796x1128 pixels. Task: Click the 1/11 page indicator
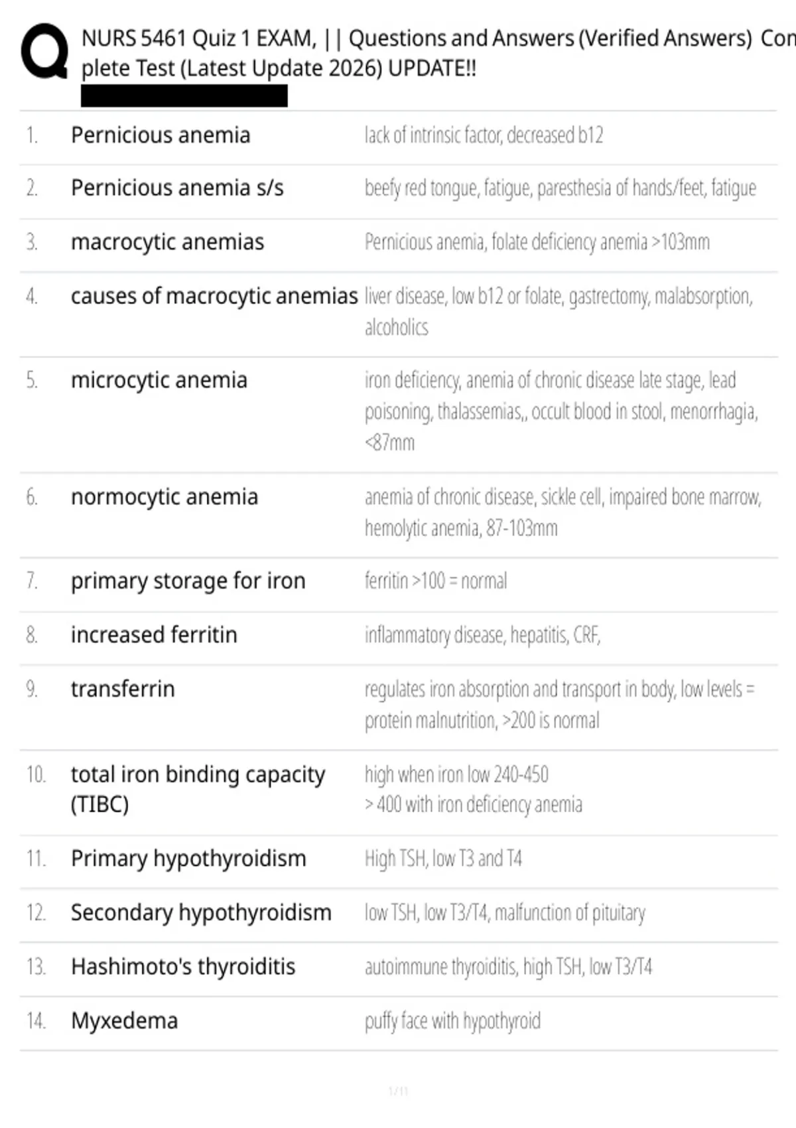(398, 1091)
